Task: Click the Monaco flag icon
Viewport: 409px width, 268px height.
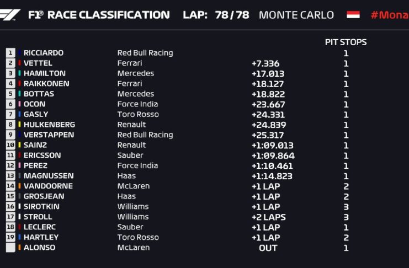Action: 353,15
